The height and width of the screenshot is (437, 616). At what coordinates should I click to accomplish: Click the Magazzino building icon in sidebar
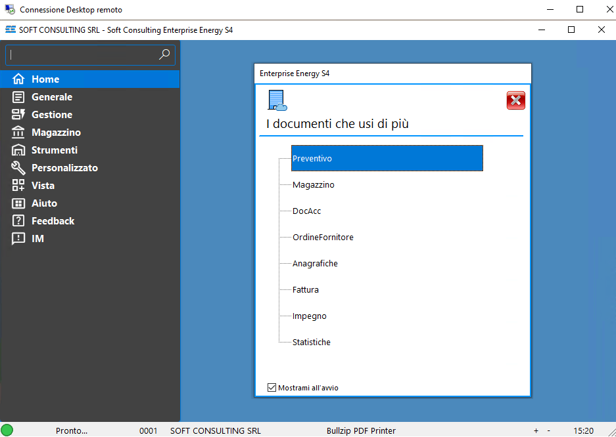pos(18,133)
